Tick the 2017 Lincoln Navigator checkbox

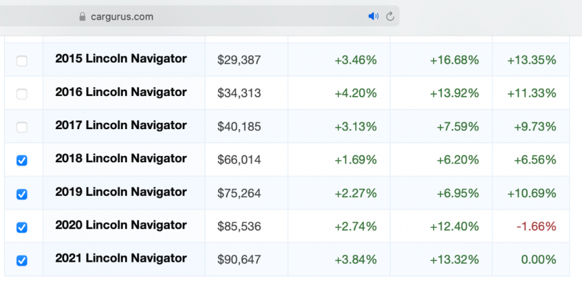(x=22, y=127)
